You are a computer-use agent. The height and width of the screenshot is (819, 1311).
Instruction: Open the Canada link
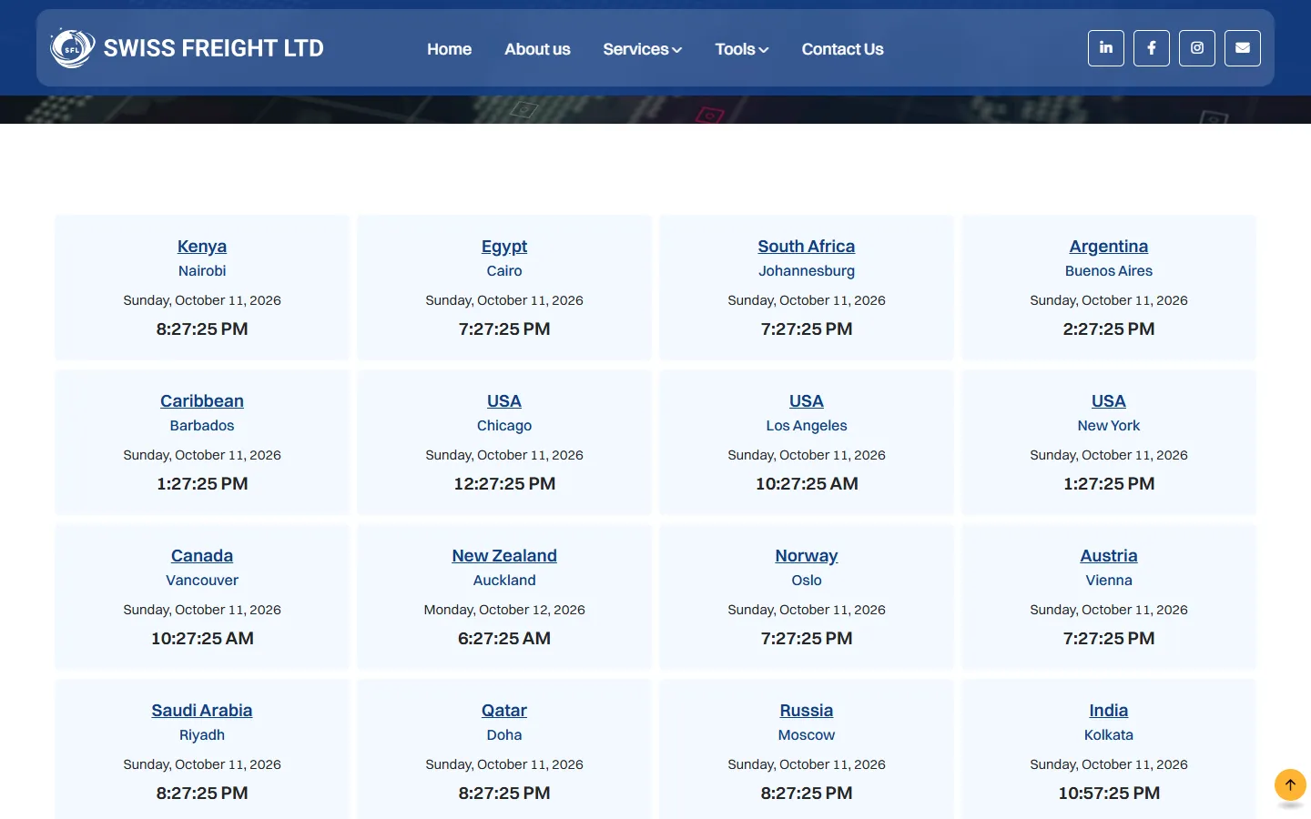(202, 556)
